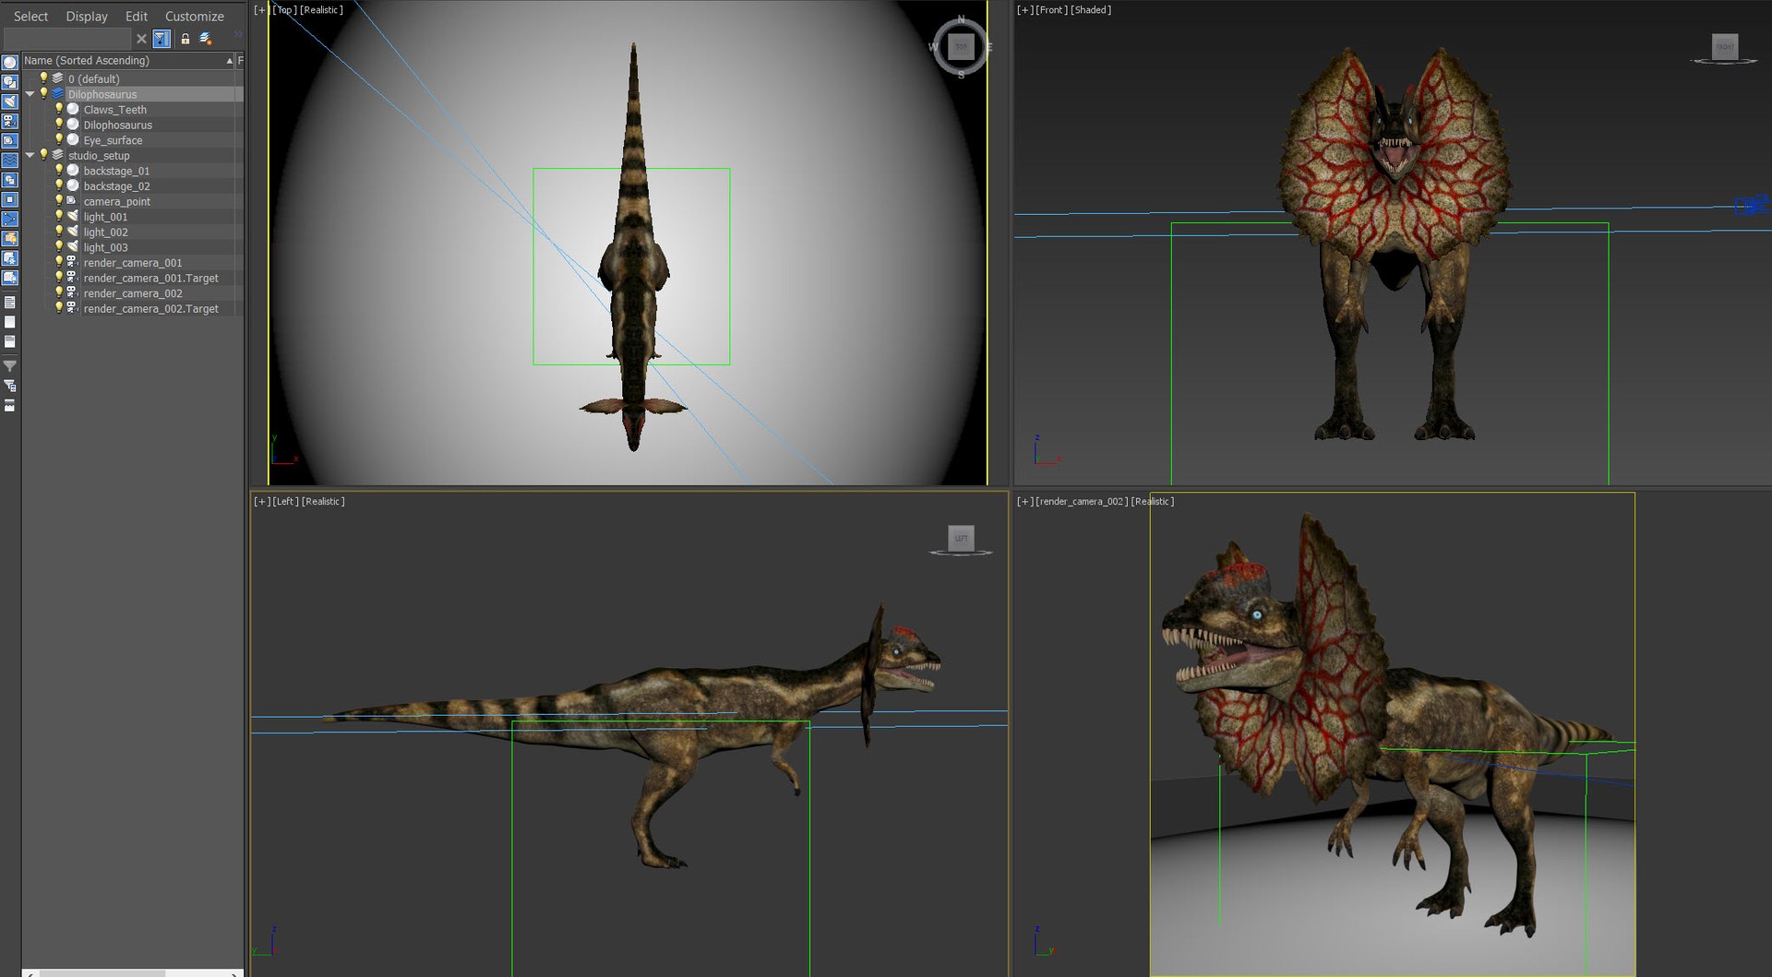
Task: Hide render_camera_002 via its lightbulb
Action: click(58, 292)
